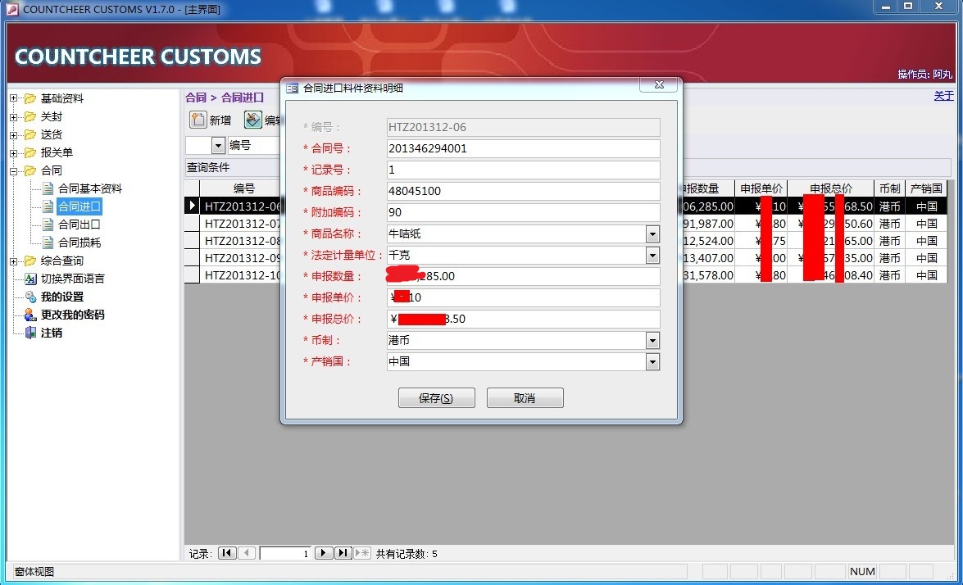Click the 申报数量 column header
Image resolution: width=963 pixels, height=585 pixels.
pos(707,188)
